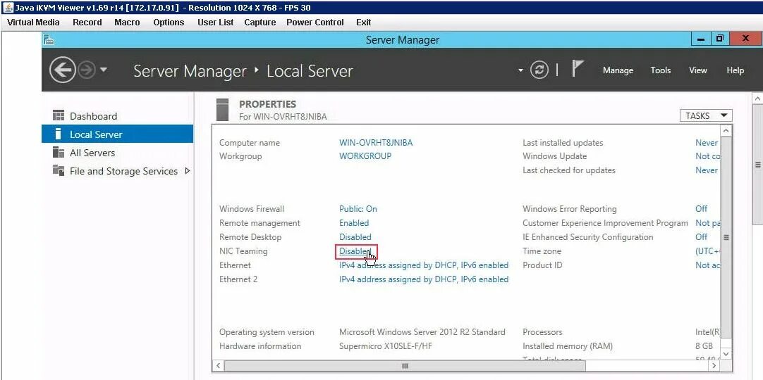Click computer name WIN-OVRHT8JNIBA link
Screen dimensions: 763x380
pos(376,143)
